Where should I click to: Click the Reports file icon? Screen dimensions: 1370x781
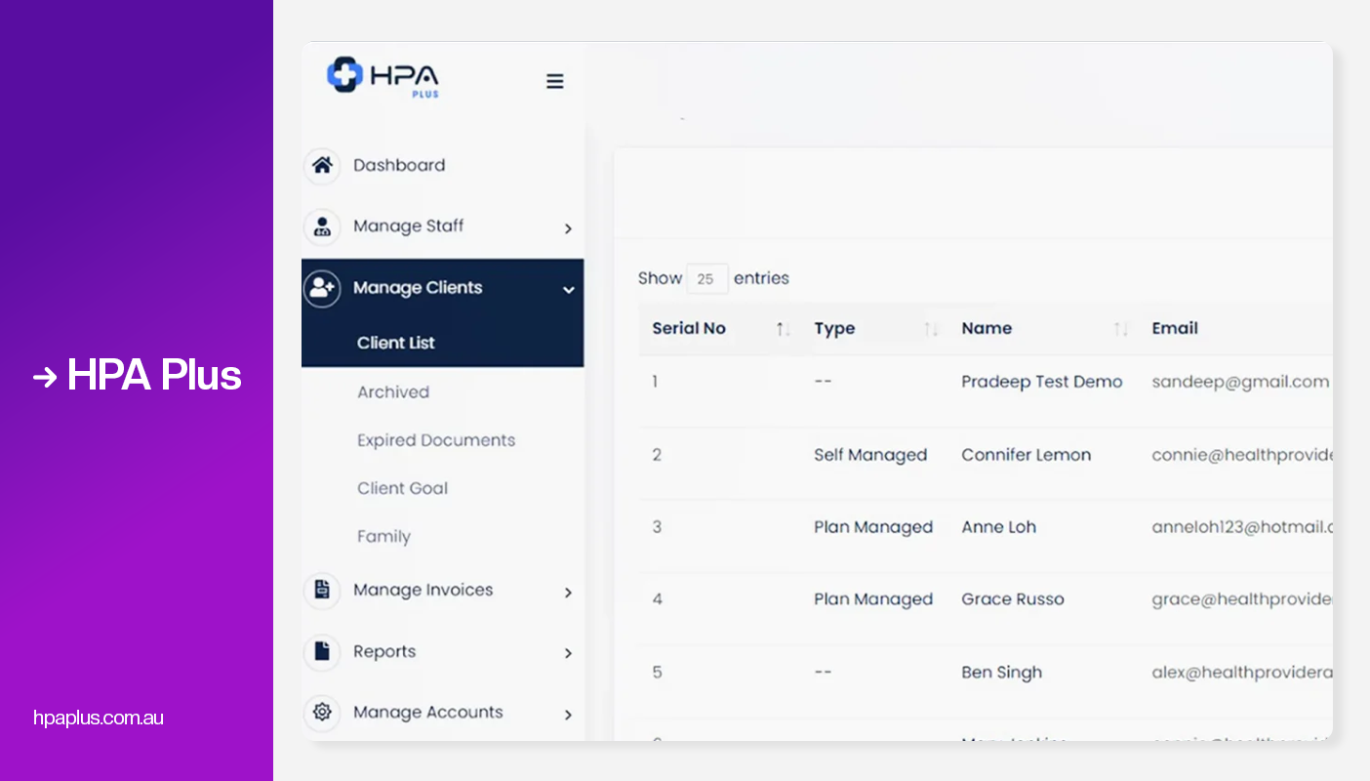tap(322, 652)
